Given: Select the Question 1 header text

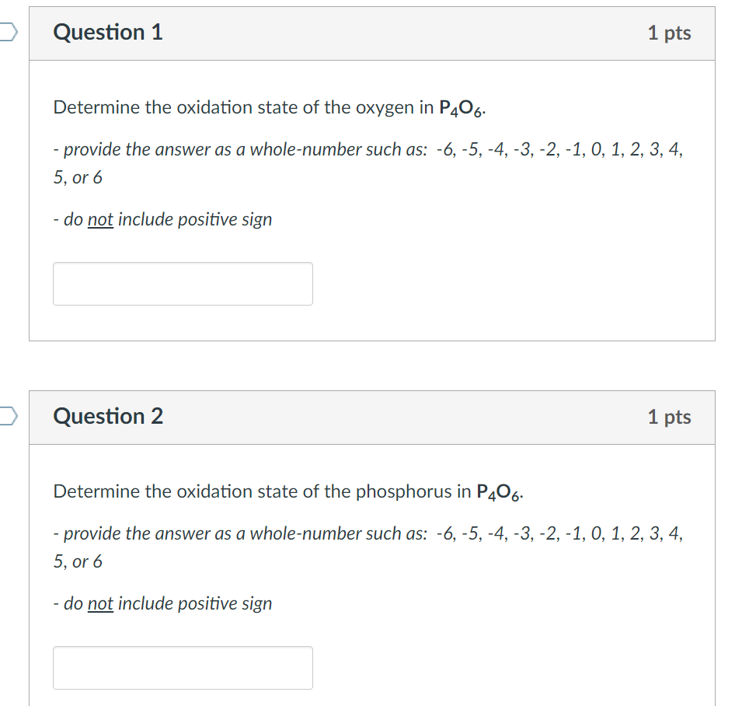Looking at the screenshot, I should coord(107,33).
